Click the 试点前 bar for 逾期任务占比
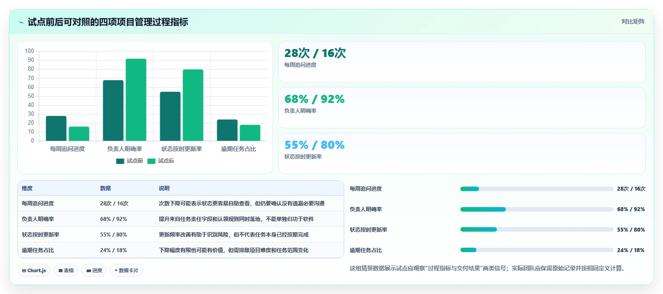 227,130
